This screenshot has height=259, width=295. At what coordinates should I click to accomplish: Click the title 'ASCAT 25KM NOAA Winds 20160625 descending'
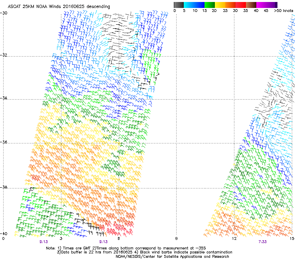pyautogui.click(x=59, y=7)
